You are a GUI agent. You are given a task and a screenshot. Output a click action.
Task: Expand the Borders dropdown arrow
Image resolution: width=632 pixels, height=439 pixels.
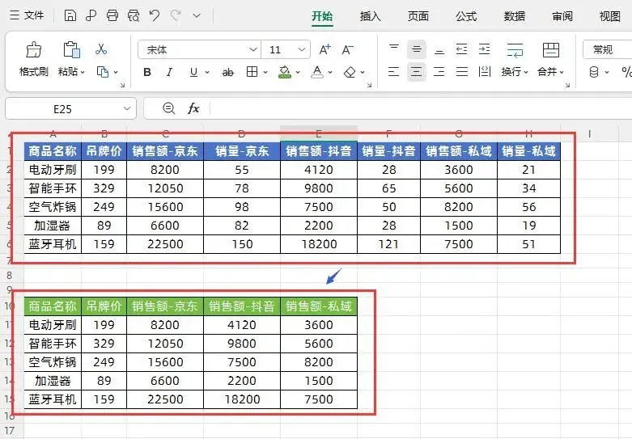265,73
